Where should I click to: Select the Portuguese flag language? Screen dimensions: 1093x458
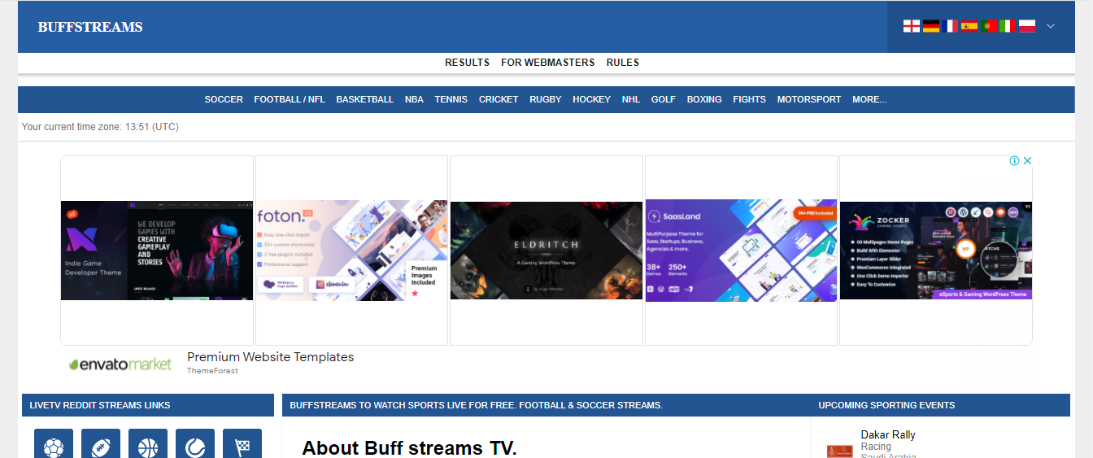(989, 26)
